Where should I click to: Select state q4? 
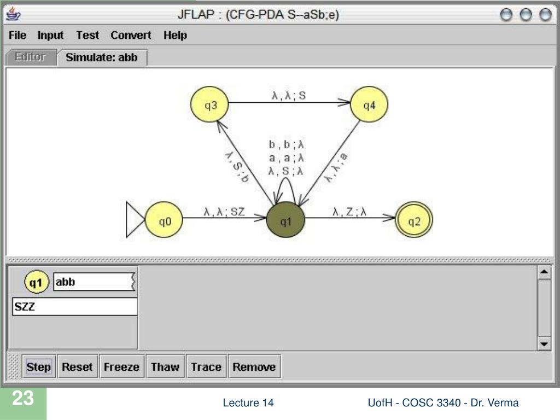coord(369,104)
